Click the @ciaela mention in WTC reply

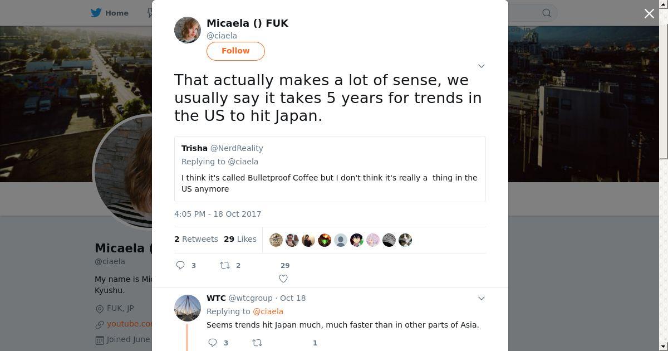tap(268, 311)
